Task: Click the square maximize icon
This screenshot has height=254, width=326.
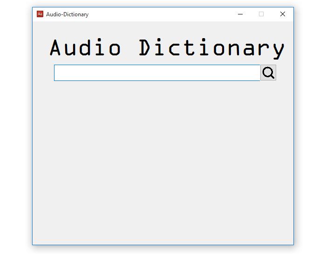Action: tap(261, 14)
